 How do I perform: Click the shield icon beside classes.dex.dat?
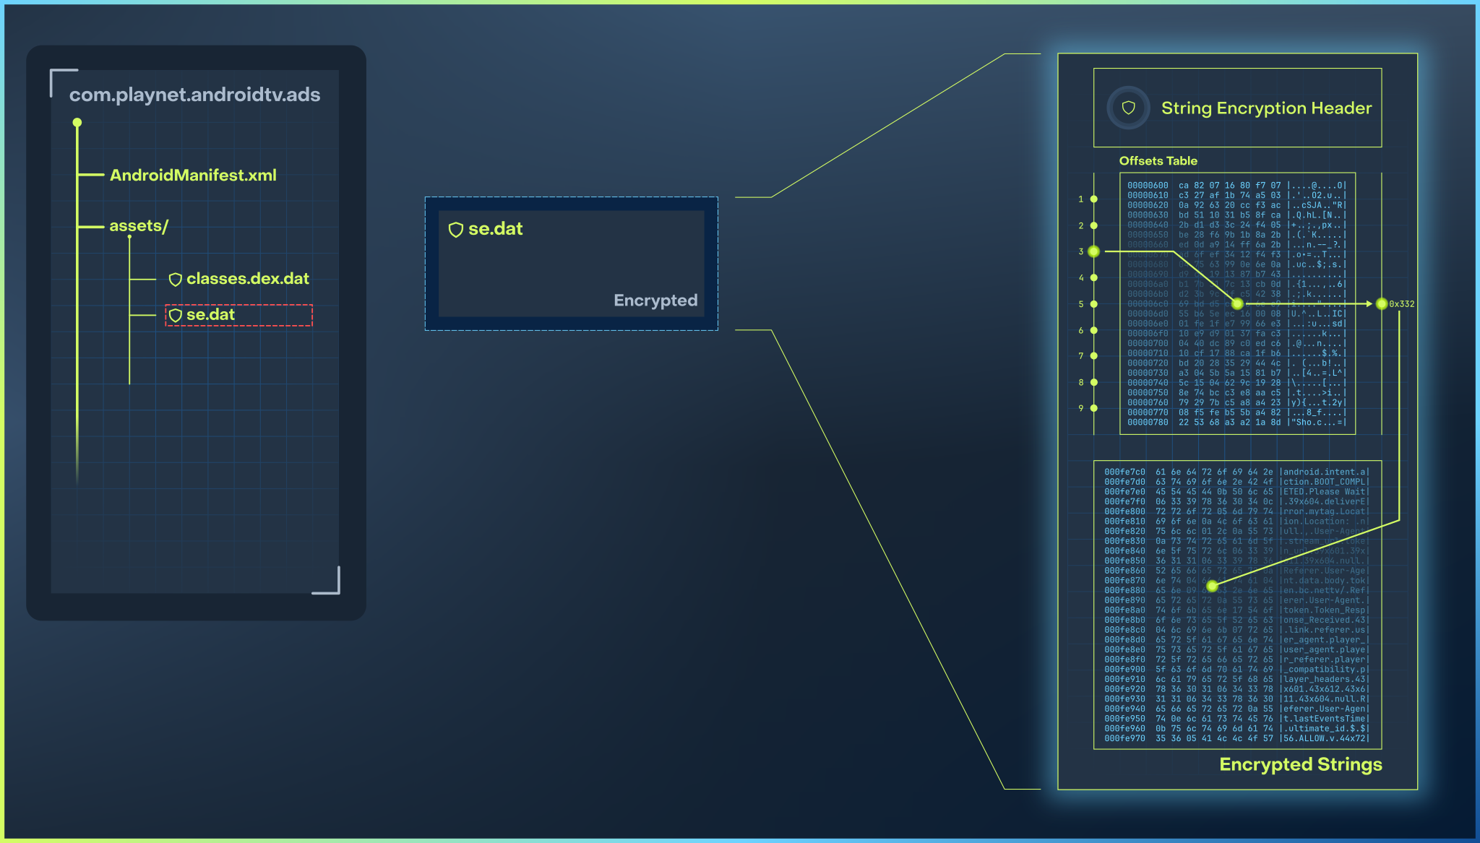175,280
